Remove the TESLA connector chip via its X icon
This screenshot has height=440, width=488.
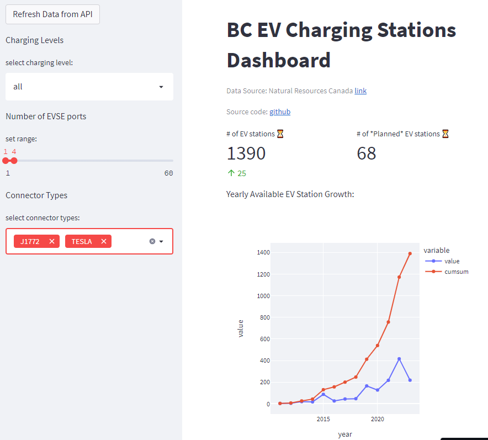(103, 241)
